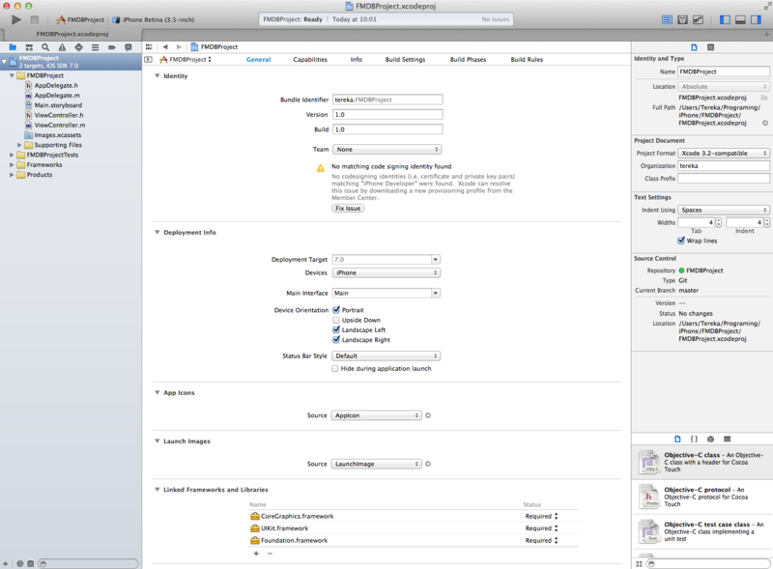
Task: Toggle the Debug area visibility
Action: tap(740, 19)
